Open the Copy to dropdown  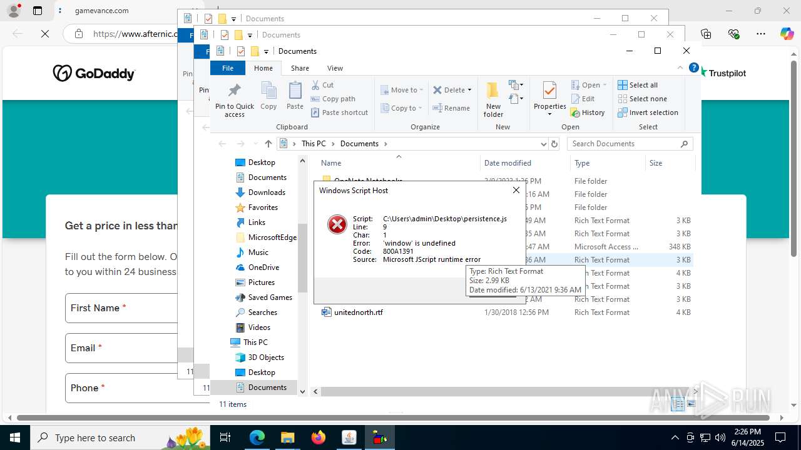[x=402, y=108]
